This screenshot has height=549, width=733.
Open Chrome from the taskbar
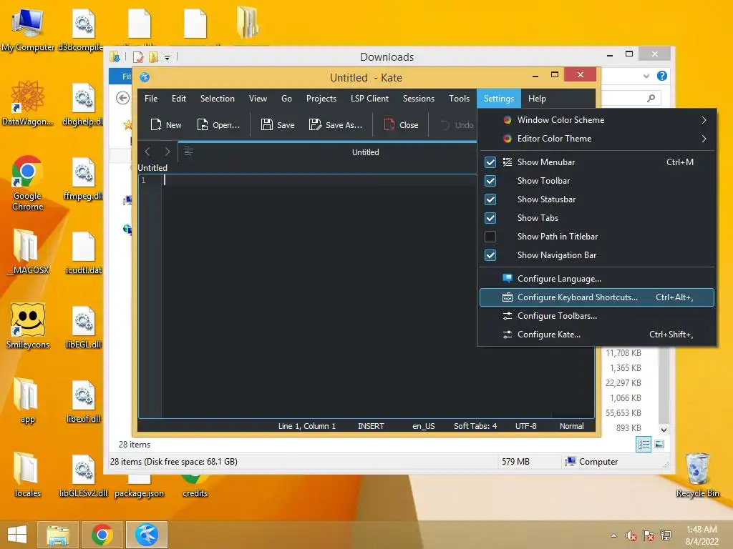[102, 535]
